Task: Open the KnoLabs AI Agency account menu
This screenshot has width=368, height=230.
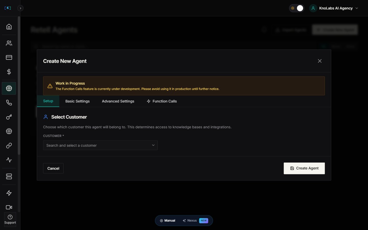Action: click(x=334, y=8)
